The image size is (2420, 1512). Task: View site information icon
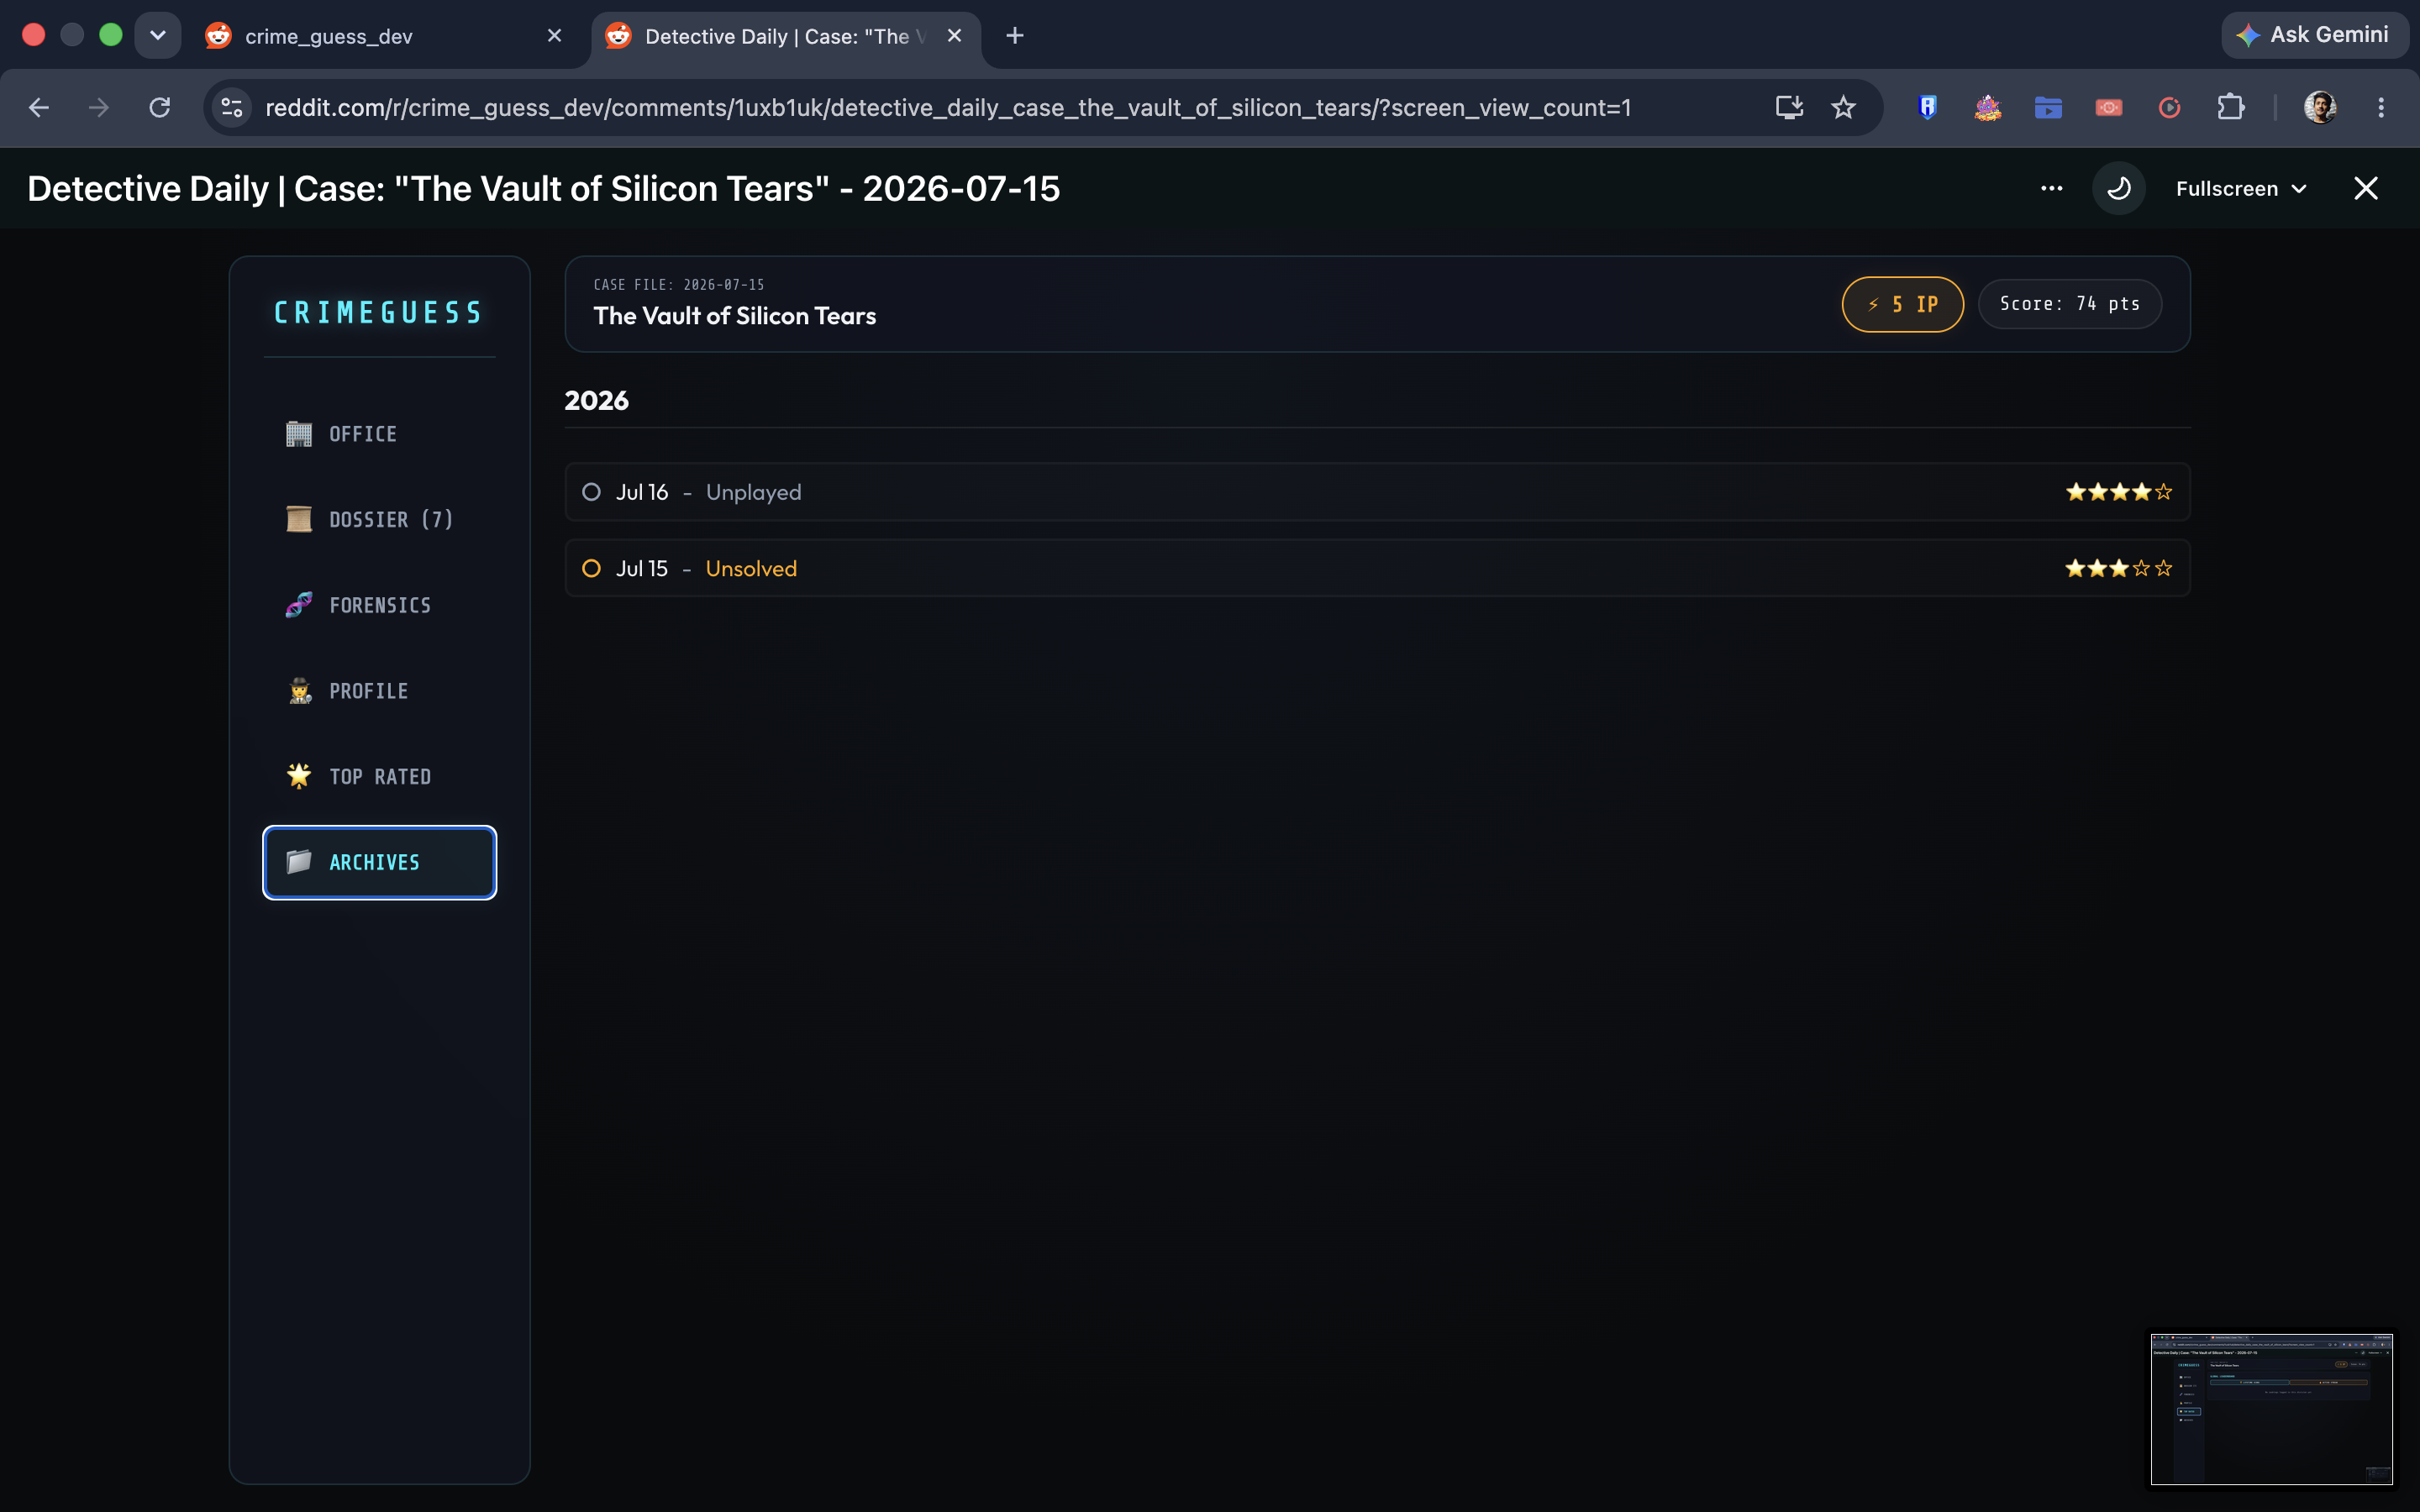[x=232, y=108]
